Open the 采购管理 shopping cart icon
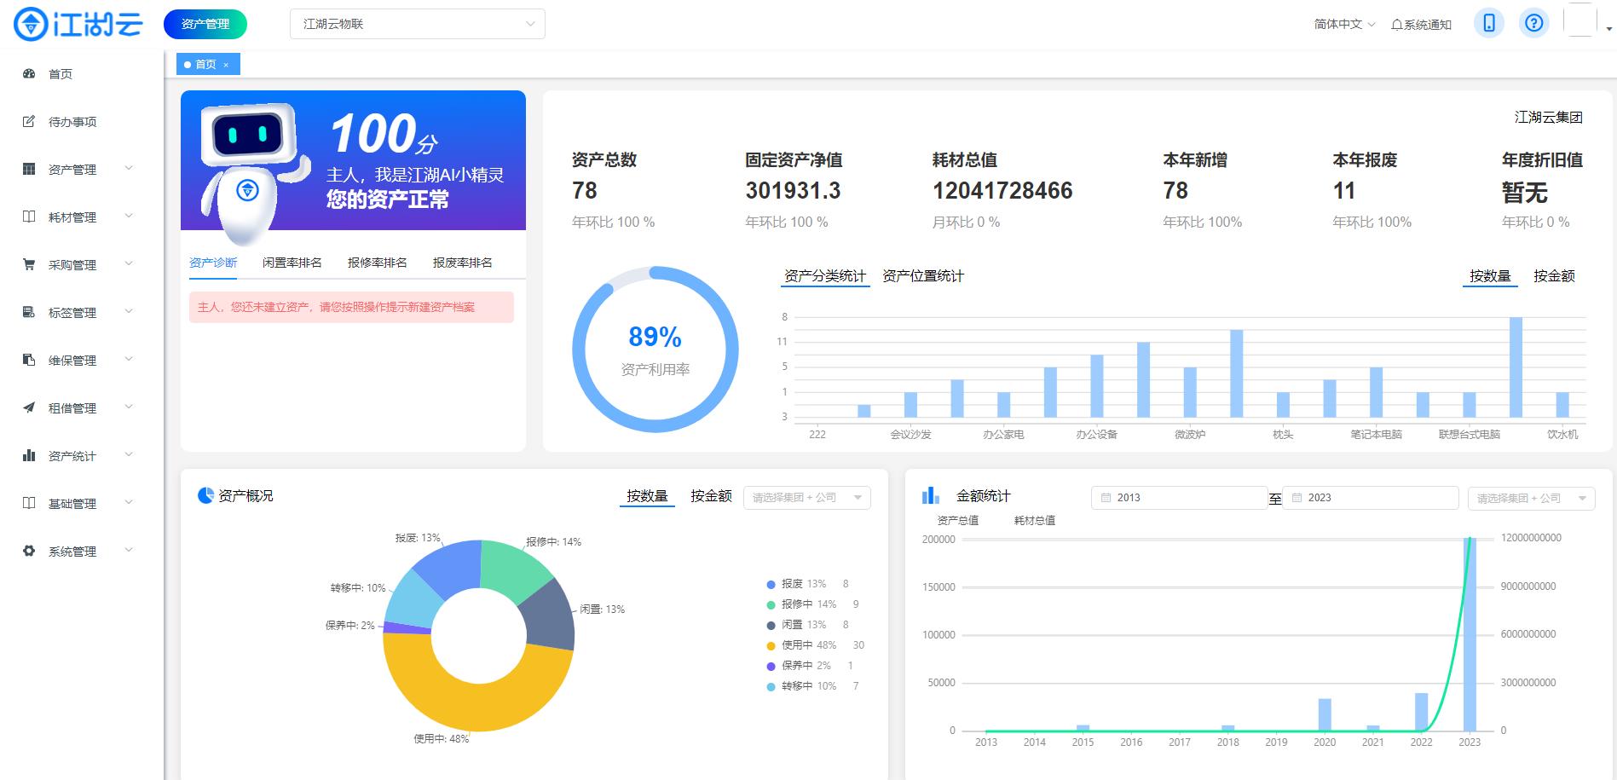Viewport: 1617px width, 780px height. pyautogui.click(x=30, y=264)
